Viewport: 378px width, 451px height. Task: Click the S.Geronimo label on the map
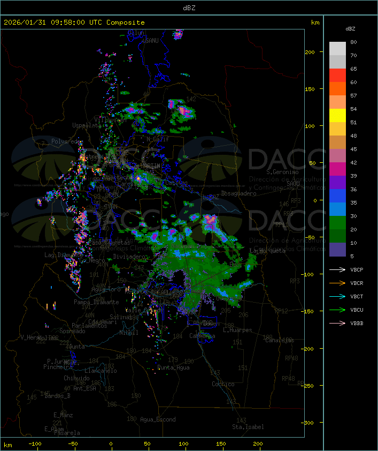point(282,172)
